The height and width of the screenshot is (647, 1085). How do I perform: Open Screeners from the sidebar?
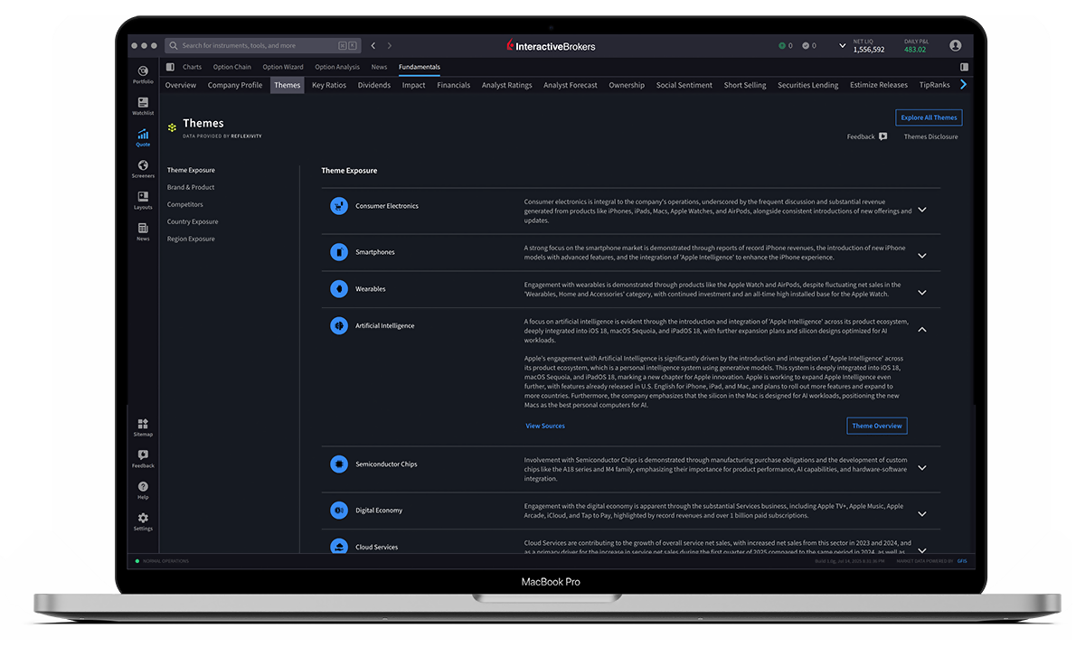click(x=143, y=169)
